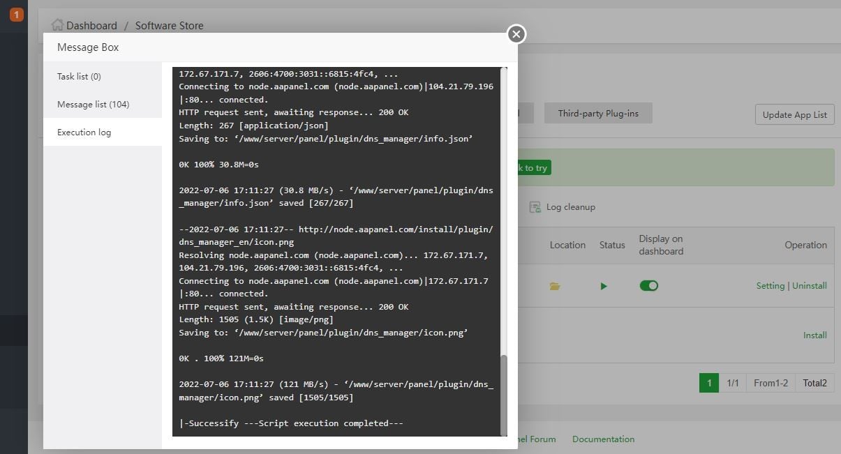Select page 1 in pagination
Screen dimensions: 841x454
709,383
